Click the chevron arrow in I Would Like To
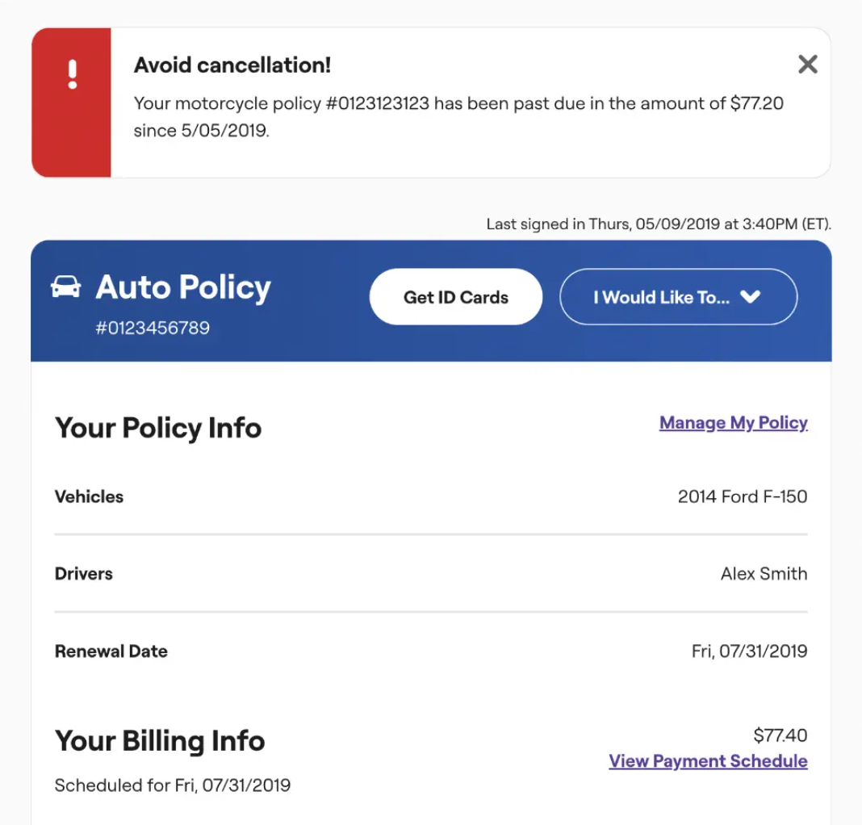Screen dimensions: 862x825 [751, 297]
